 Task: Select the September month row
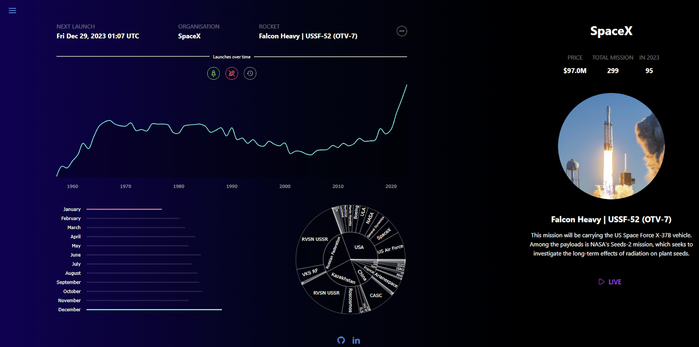coord(128,282)
